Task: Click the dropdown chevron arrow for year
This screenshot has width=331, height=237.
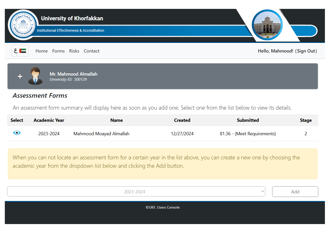Action: 263,192
